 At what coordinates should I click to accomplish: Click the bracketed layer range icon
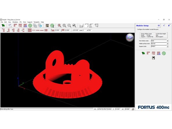pyautogui.click(x=46, y=30)
